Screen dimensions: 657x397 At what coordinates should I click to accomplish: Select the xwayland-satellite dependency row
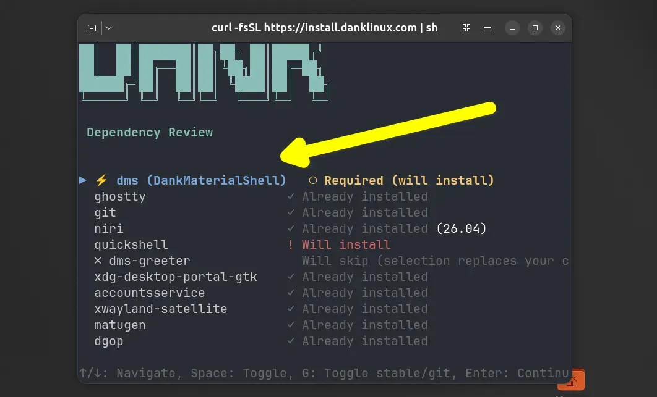(261, 309)
